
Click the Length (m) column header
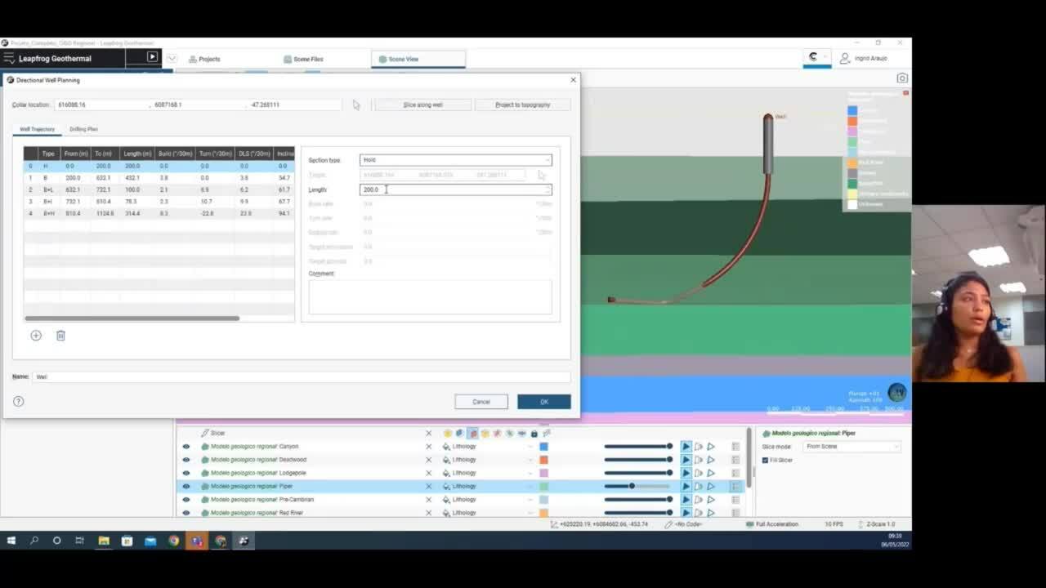click(136, 154)
